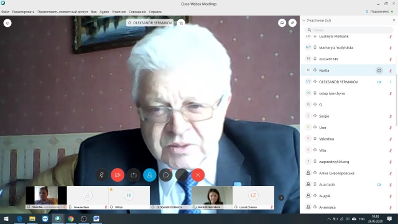This screenshot has height=224, width=398.
Task: Open Microsoft Edge from the taskbar
Action: click(19, 218)
